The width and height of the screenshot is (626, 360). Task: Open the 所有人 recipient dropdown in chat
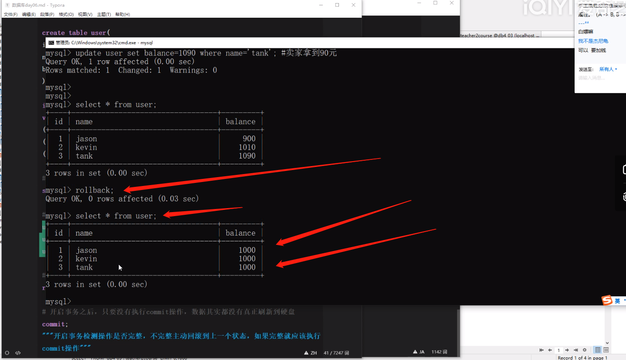coord(608,69)
